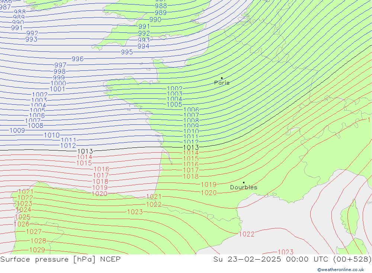This screenshot has width=372, height=273.
Task: Click the black dot marking Paris
Action: click(x=222, y=78)
